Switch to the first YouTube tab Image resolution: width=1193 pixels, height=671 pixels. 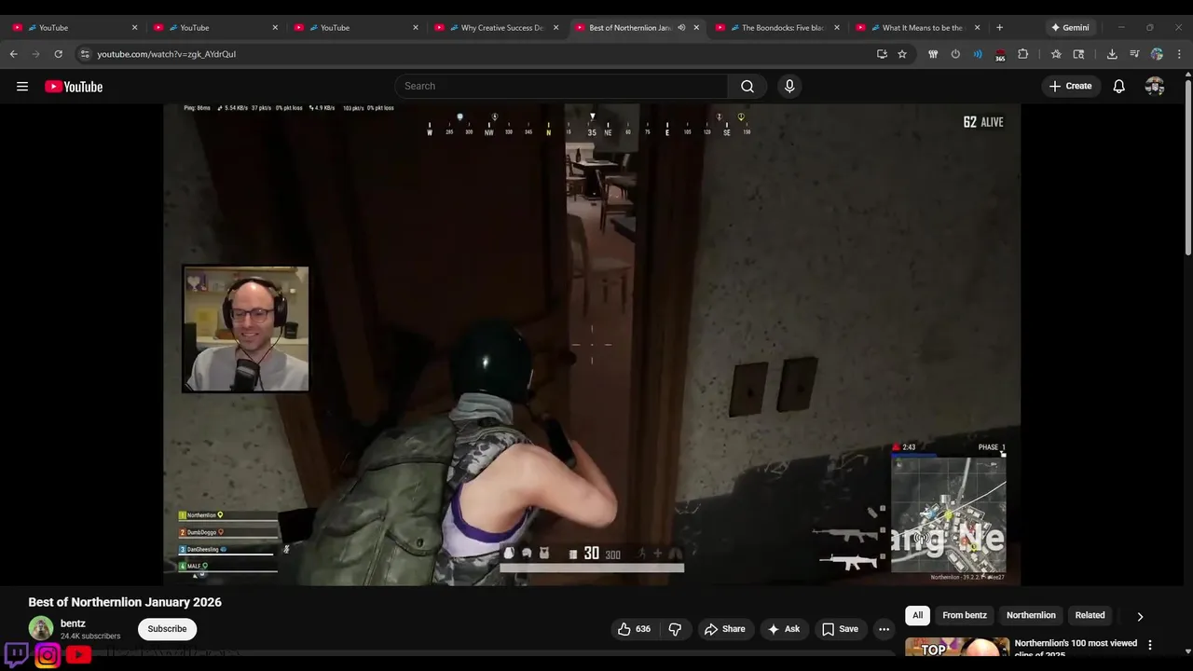click(x=75, y=28)
